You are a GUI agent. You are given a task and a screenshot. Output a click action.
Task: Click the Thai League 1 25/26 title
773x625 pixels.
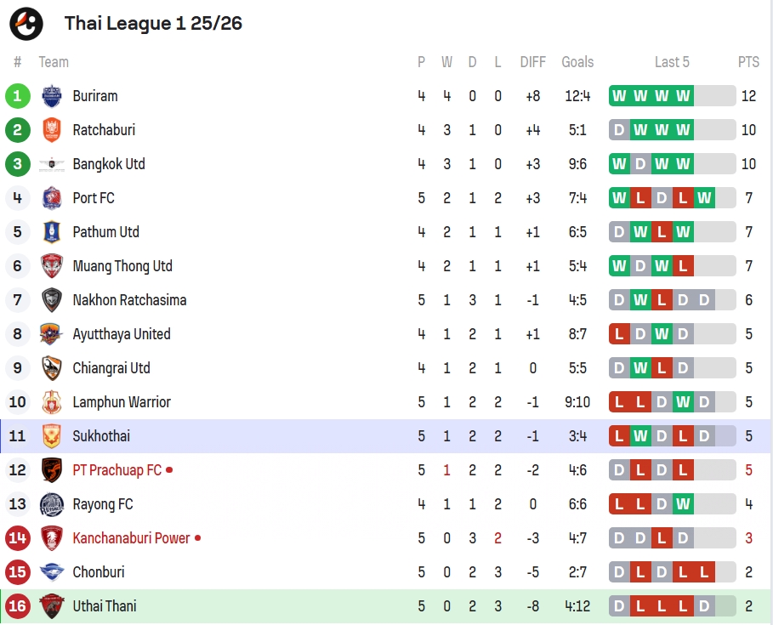pyautogui.click(x=153, y=23)
